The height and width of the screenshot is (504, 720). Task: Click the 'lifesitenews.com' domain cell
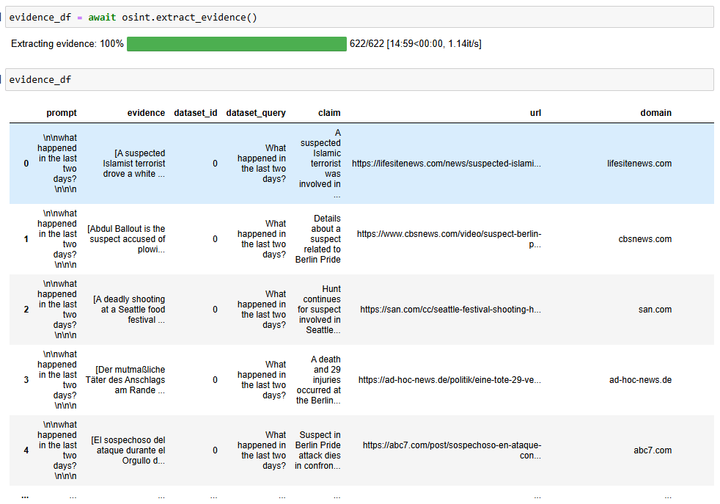click(639, 164)
